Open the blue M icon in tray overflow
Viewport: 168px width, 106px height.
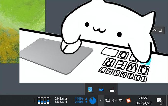point(101,90)
